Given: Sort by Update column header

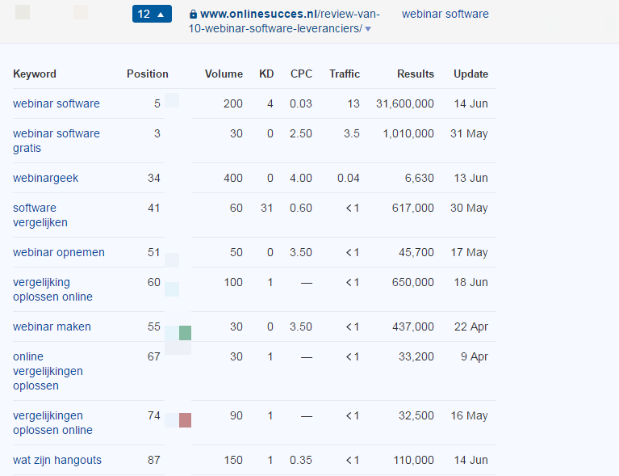Looking at the screenshot, I should click(471, 74).
